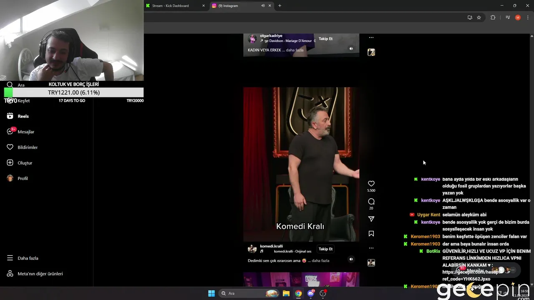The height and width of the screenshot is (300, 534).
Task: Open a new browser tab
Action: 280,6
